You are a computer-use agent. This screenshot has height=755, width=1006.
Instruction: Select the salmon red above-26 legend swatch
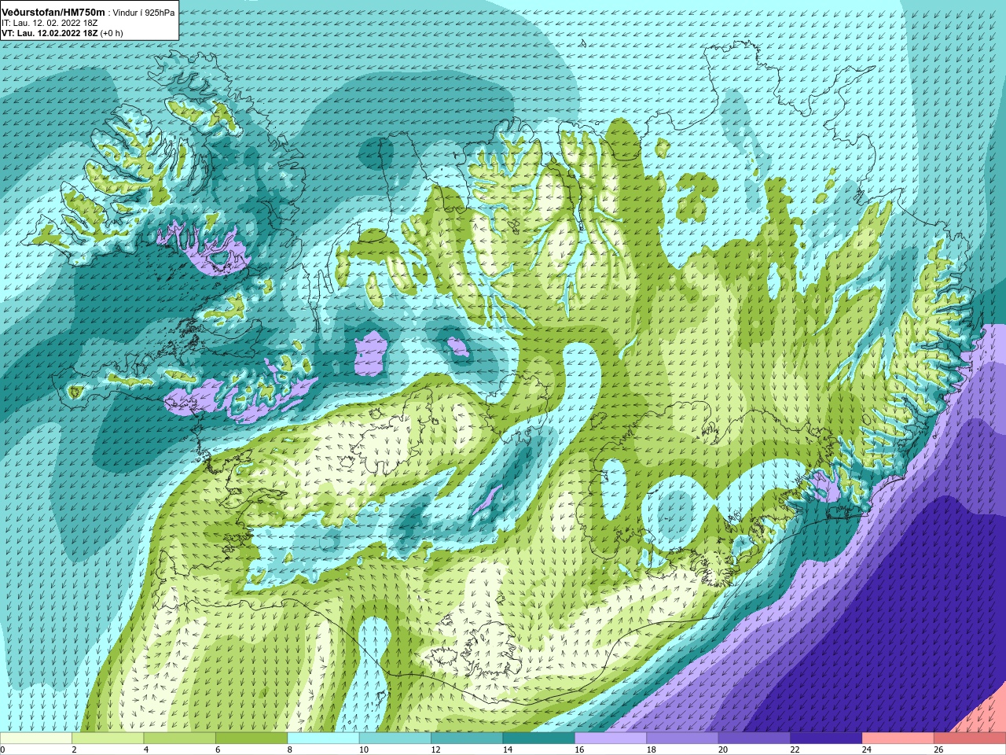pyautogui.click(x=970, y=738)
